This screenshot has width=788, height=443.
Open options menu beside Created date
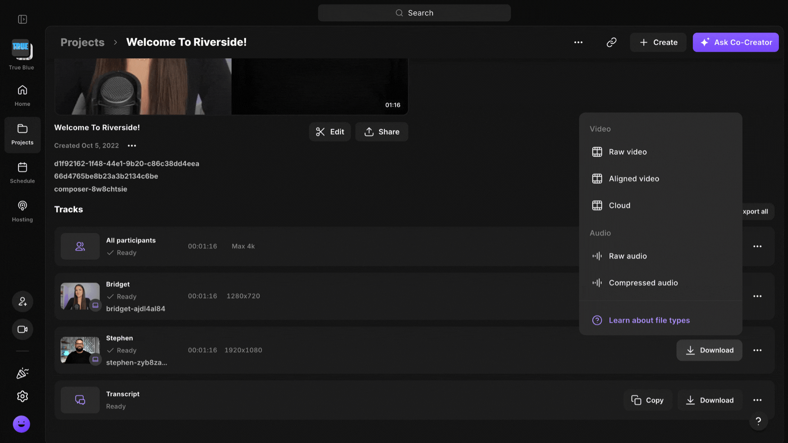click(x=132, y=146)
